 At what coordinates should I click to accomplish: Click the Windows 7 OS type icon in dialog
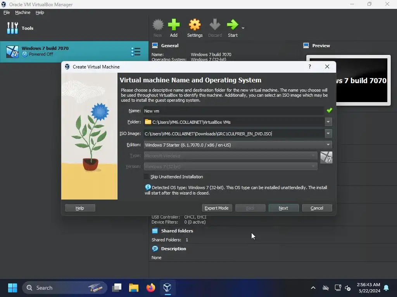(326, 158)
